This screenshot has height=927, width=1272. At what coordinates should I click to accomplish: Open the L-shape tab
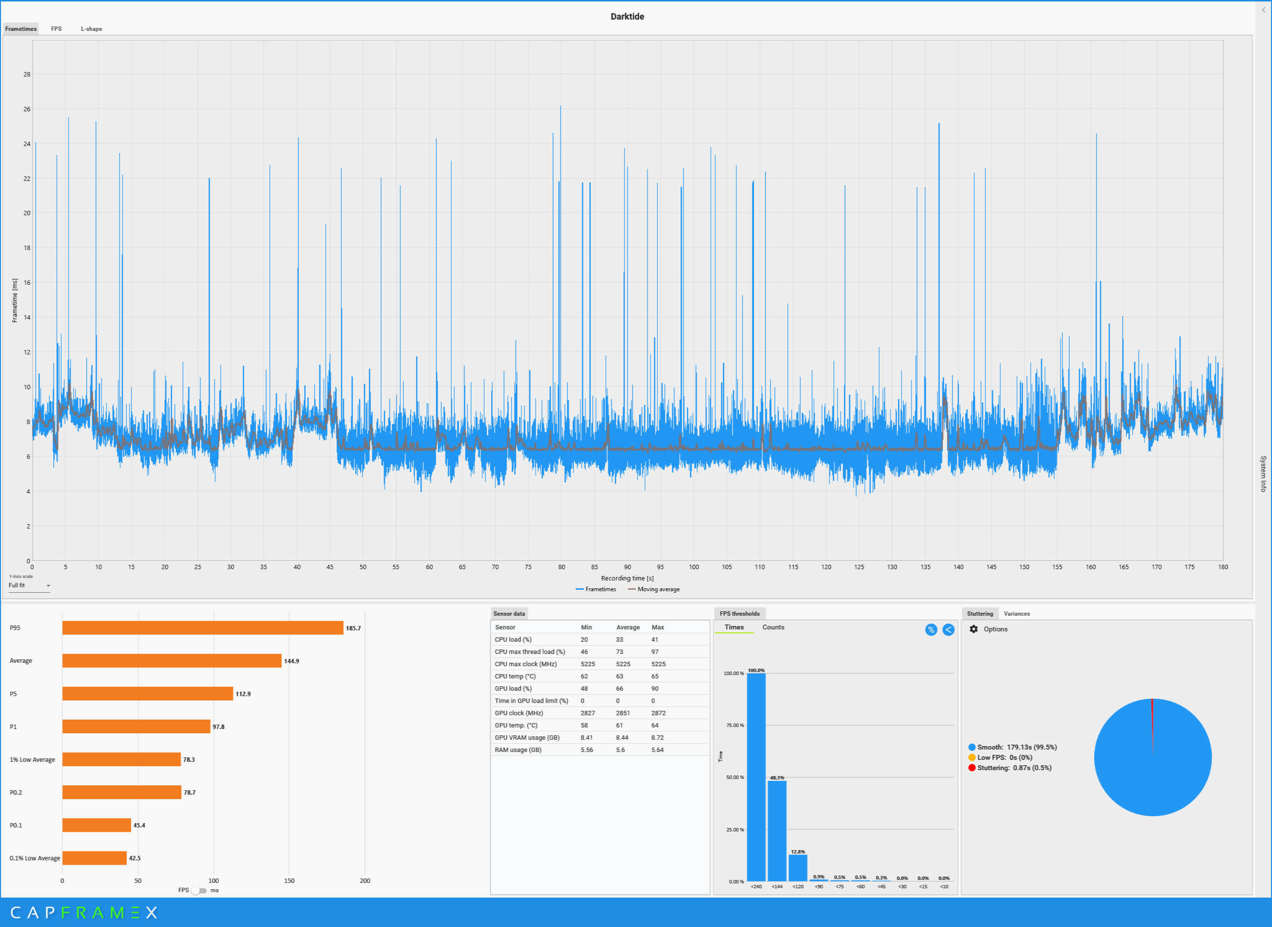[x=92, y=28]
